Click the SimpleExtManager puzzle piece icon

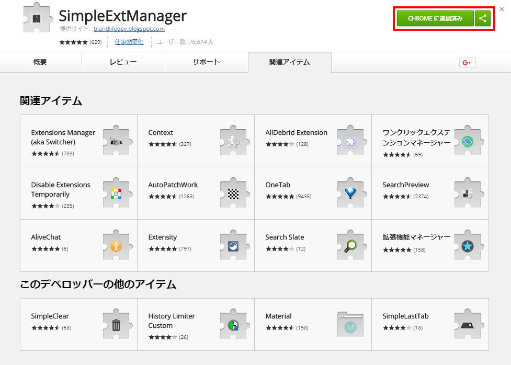coord(37,18)
